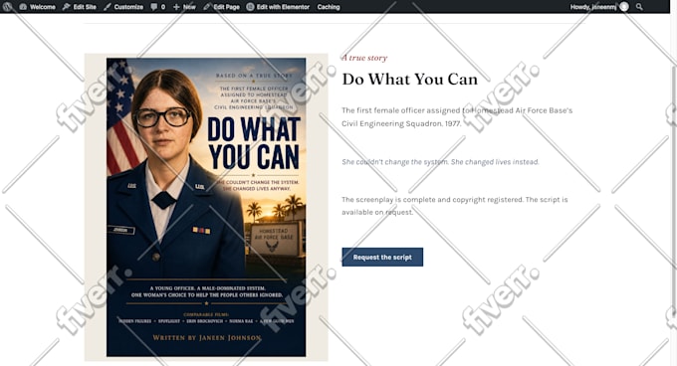
Task: Select the screenplay copyright paragraph
Action: [455, 206]
